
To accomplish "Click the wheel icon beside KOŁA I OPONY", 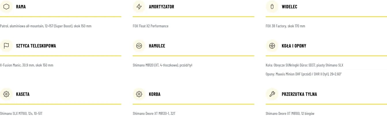I will 272,46.
